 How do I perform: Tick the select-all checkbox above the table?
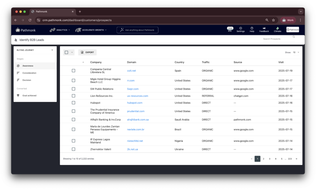(66, 52)
